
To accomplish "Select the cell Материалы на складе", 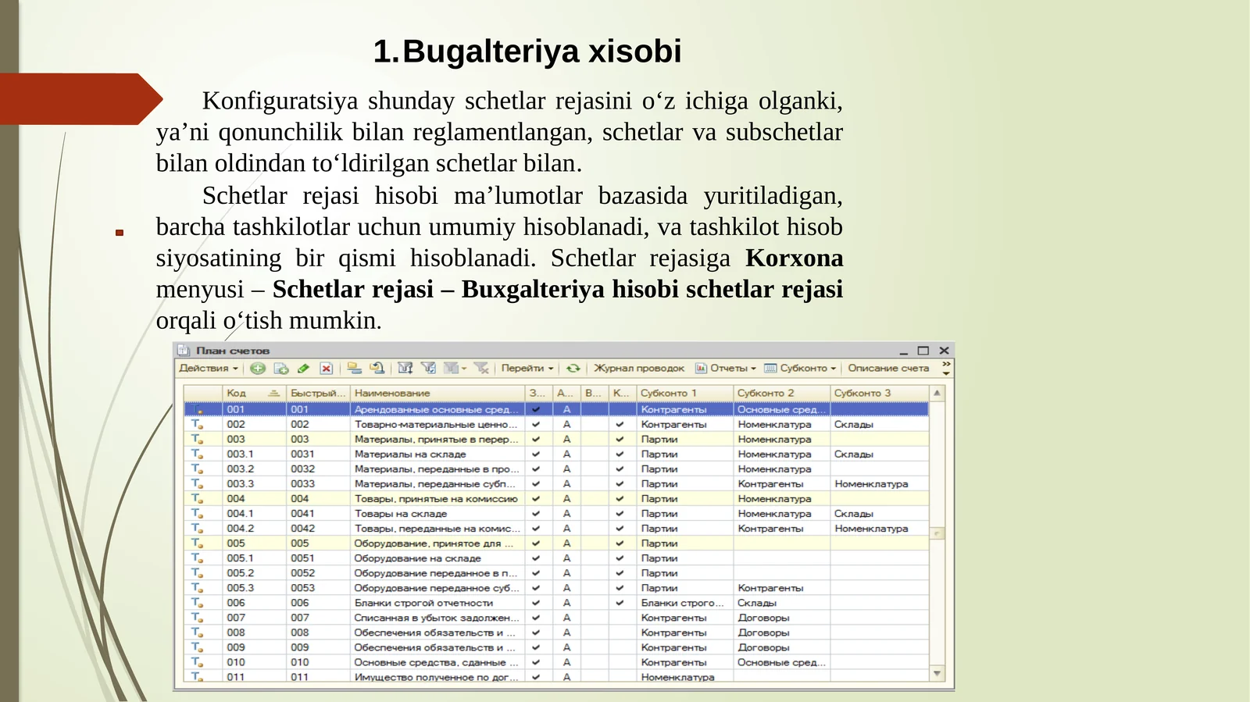I will pyautogui.click(x=437, y=454).
